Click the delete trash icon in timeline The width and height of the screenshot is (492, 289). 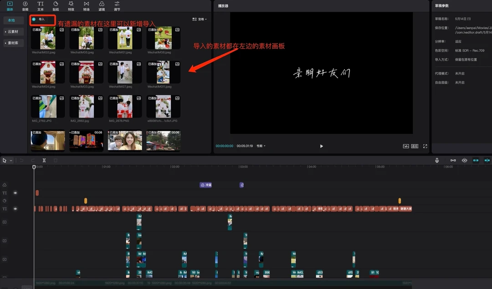(56, 161)
